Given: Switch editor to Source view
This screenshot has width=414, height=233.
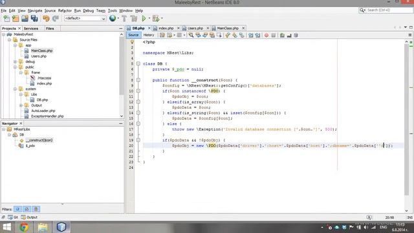Looking at the screenshot, I should (x=133, y=35).
